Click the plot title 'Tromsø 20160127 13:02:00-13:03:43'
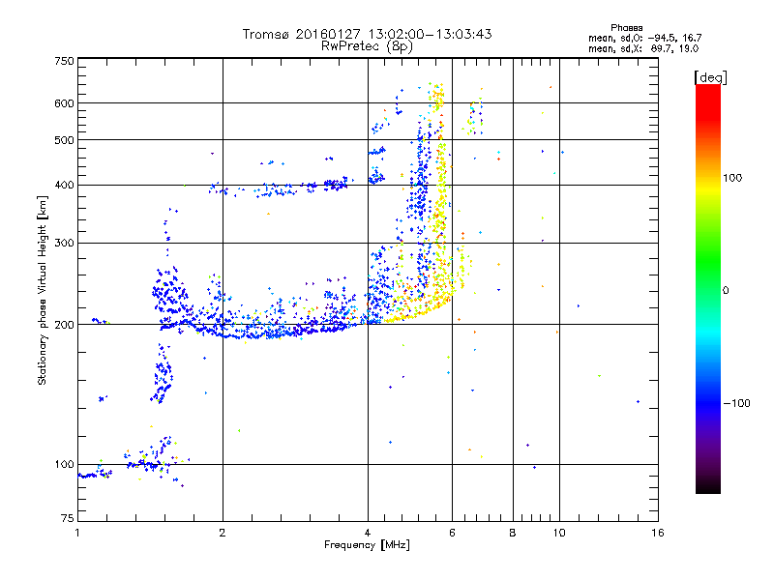This screenshot has height=580, width=774. 368,34
